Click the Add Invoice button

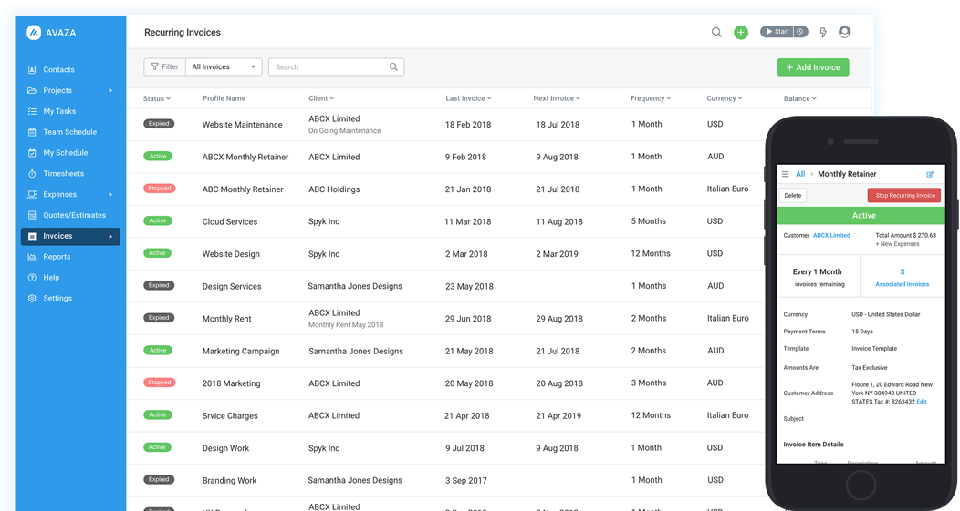pos(813,67)
